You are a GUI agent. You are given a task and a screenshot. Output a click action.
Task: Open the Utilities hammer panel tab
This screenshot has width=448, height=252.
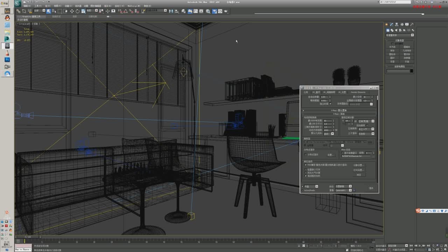tap(412, 24)
